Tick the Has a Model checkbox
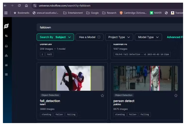Viewport: 186px width, 126px height. tap(99, 37)
